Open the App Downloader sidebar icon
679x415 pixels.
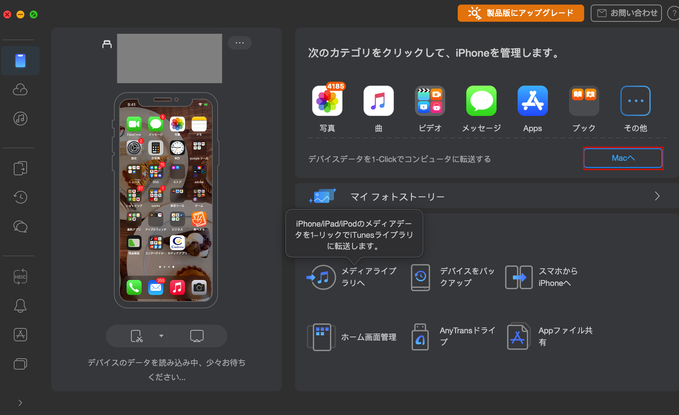pyautogui.click(x=20, y=335)
